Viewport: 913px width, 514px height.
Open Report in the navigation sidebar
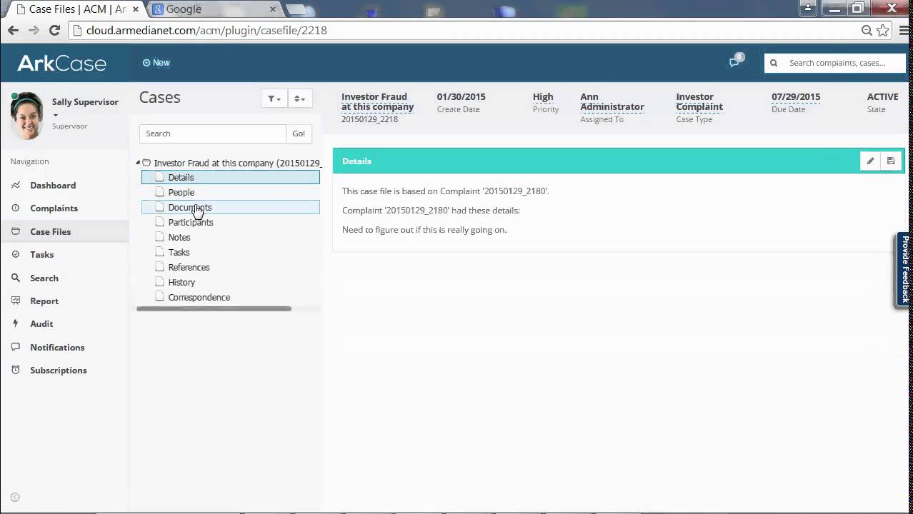pos(44,301)
